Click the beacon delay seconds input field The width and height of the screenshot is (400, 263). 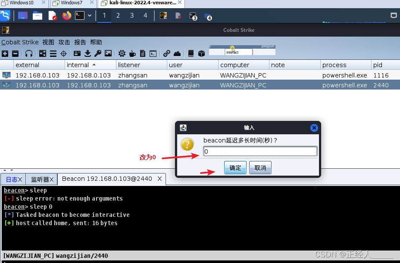(260, 152)
